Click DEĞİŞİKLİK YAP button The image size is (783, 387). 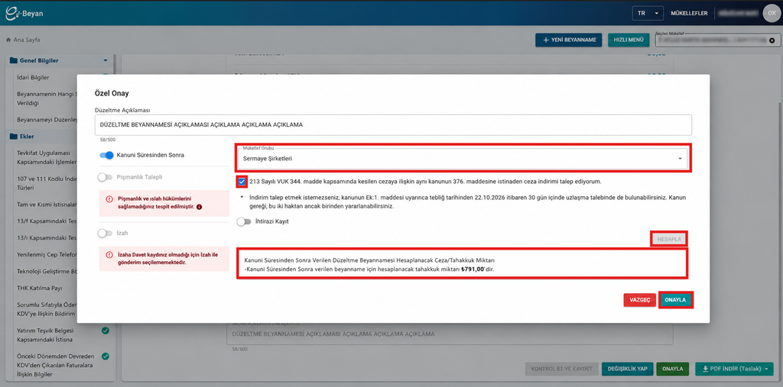click(x=627, y=369)
